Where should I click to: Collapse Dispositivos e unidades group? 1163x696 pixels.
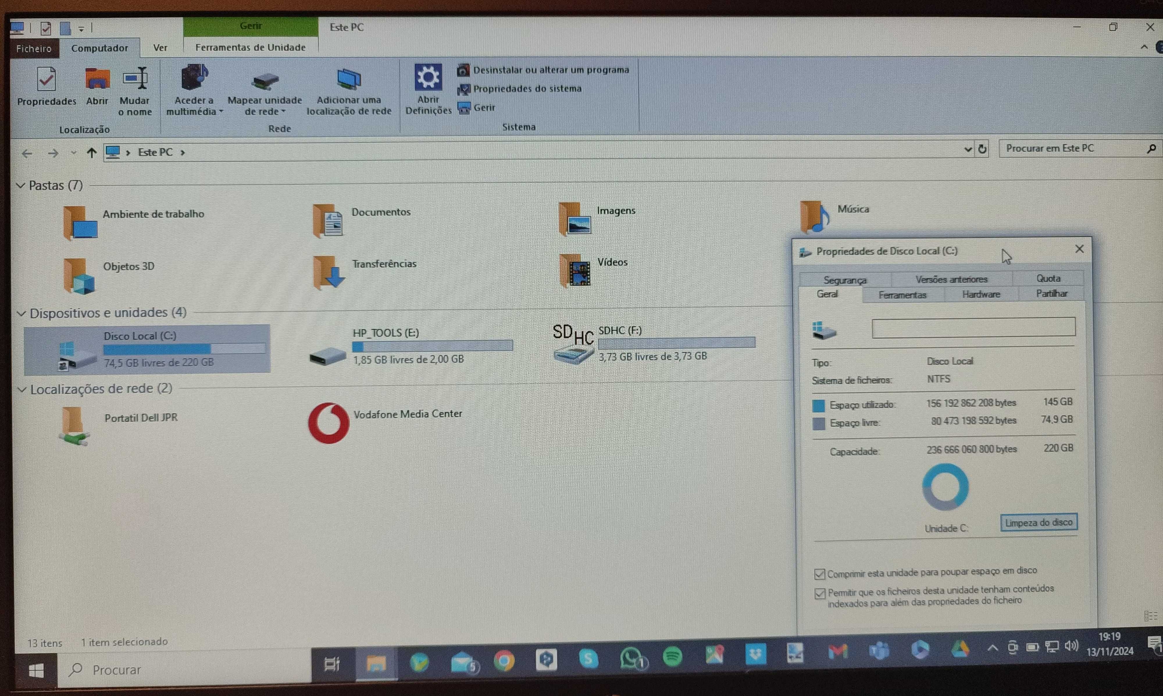(22, 313)
